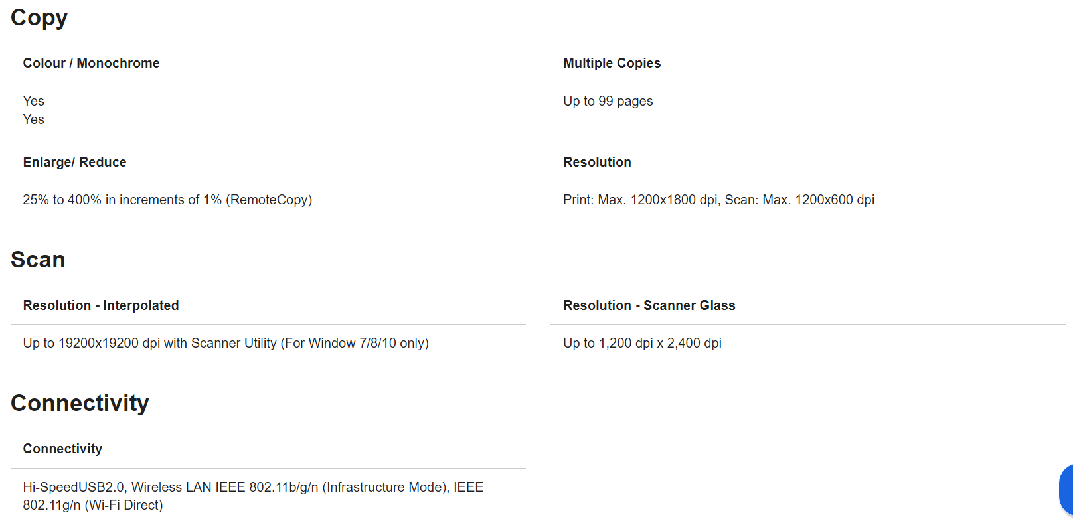This screenshot has width=1073, height=523.
Task: Click the Hi-SpeedUSB2.0 Wireless LAN text line
Action: click(x=253, y=487)
